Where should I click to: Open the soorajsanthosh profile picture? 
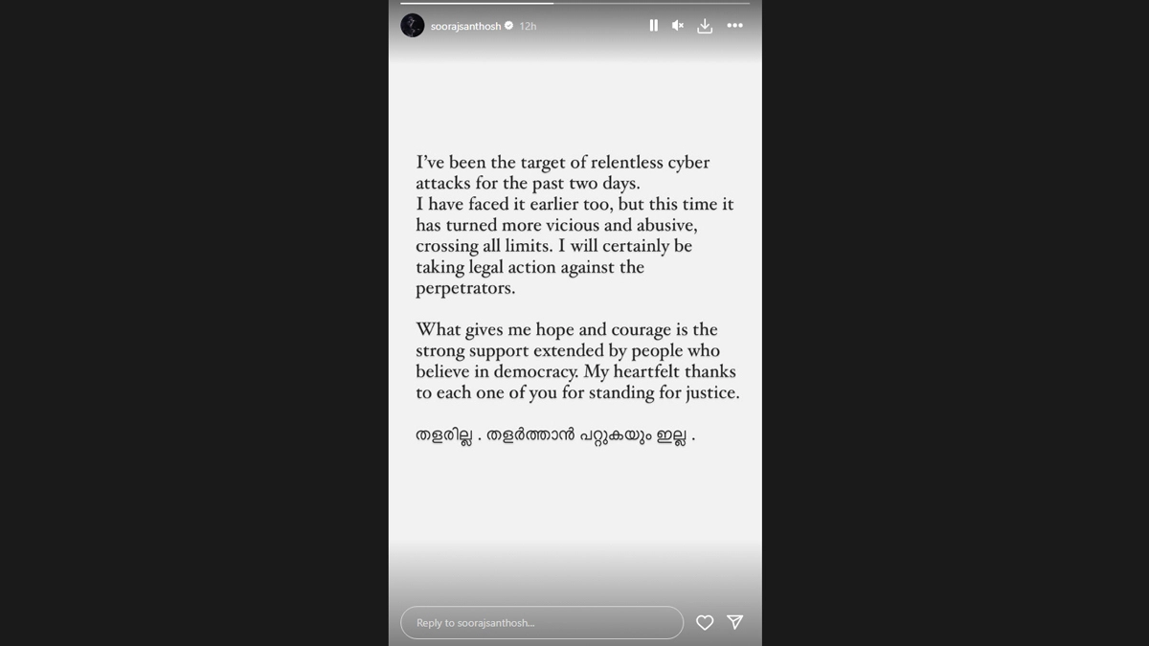point(413,26)
